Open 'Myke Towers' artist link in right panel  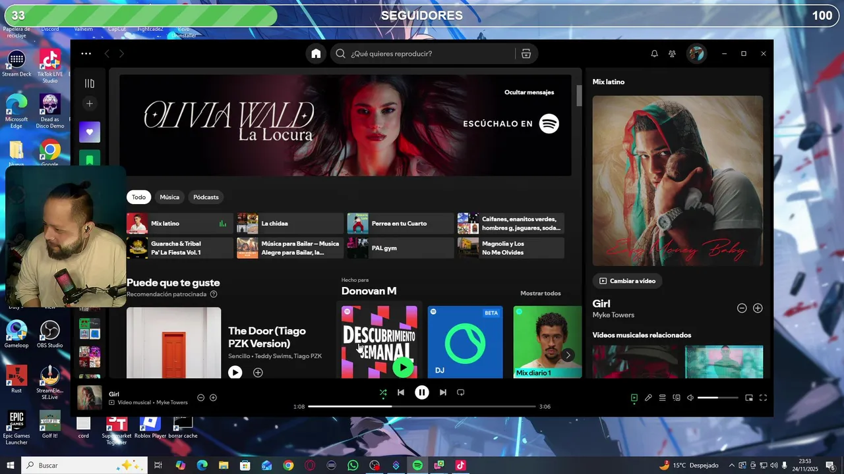tap(613, 315)
